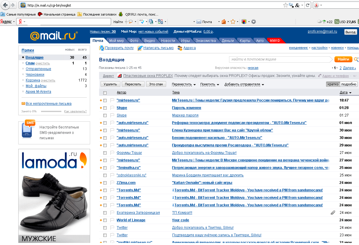Click the mailbox search input field
359x245 pixels.
[x=281, y=59]
